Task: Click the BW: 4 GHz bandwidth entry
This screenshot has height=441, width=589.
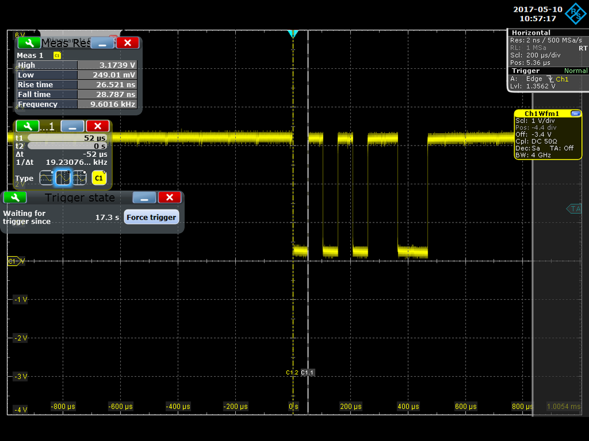Action: coord(533,155)
